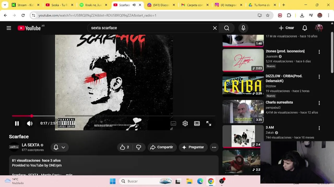The width and height of the screenshot is (334, 187).
Task: Open more actions ellipsis beside Preguntar
Action: (214, 147)
